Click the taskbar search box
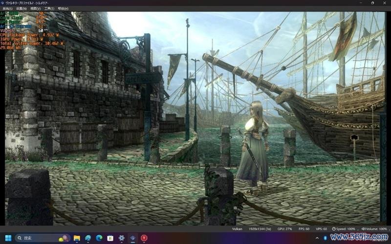Viewport: 391px width, 244px height. coord(43,238)
